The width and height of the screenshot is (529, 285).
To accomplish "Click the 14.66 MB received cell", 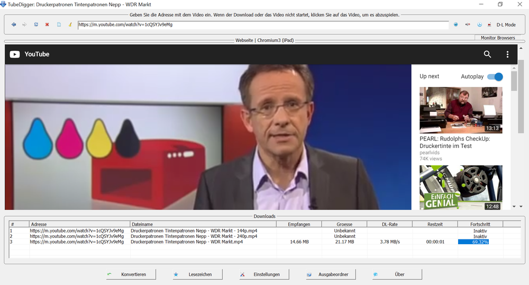I will (x=299, y=242).
